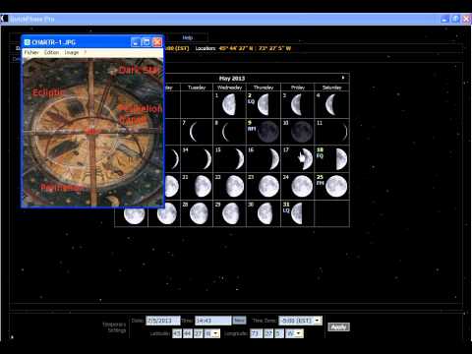Click the star chart image in viewer
The width and height of the screenshot is (472, 354).
tap(92, 132)
